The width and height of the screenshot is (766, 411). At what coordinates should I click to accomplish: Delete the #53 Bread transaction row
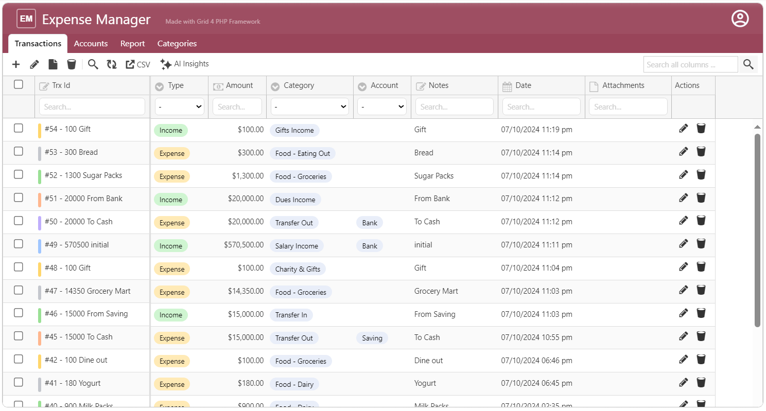701,152
